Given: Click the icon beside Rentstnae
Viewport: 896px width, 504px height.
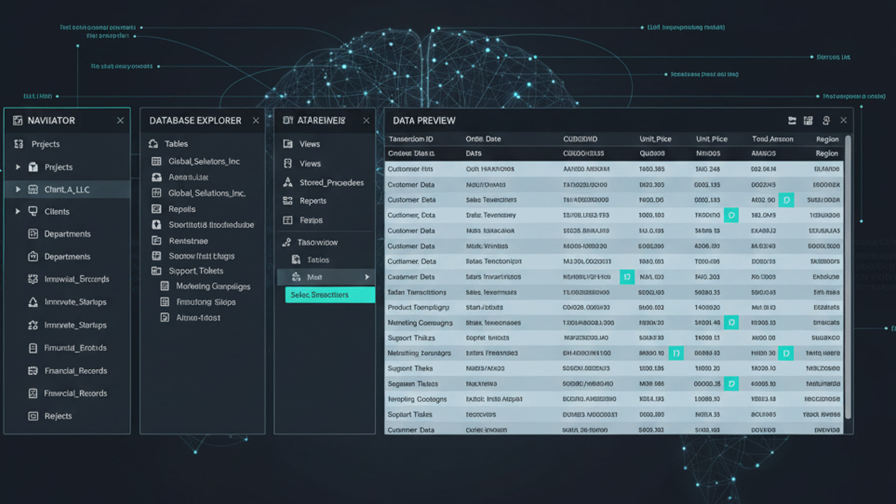Looking at the screenshot, I should click(x=156, y=241).
